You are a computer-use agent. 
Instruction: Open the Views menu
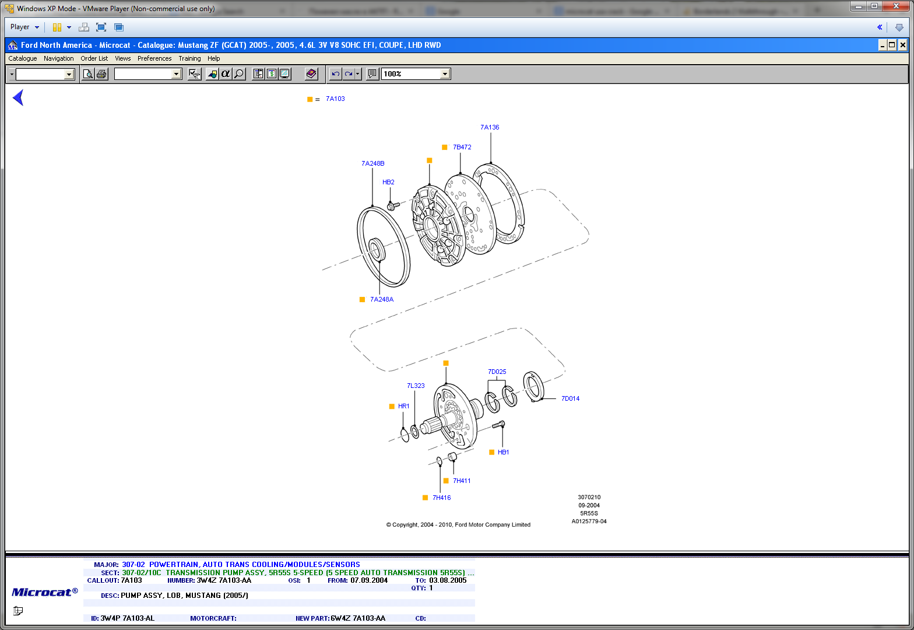click(x=123, y=58)
